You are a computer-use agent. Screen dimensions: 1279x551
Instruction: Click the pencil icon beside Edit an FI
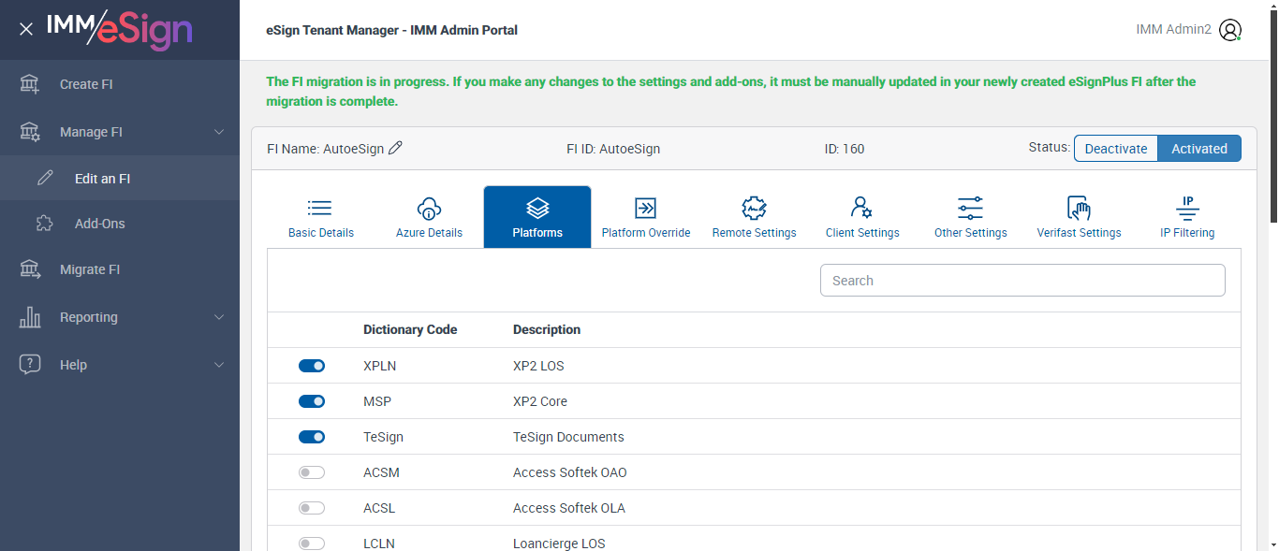[44, 178]
